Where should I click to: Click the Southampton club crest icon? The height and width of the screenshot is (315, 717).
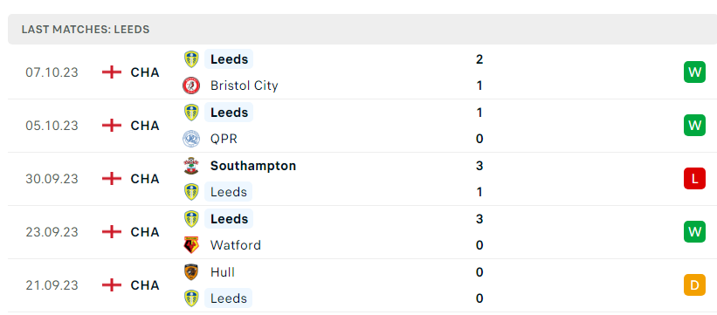tap(191, 166)
